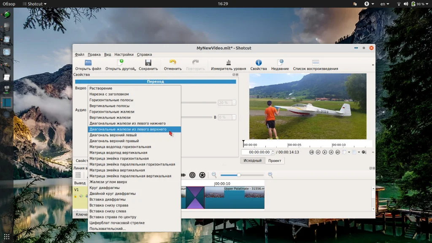Open Измеритель уровня audio meter
Image resolution: width=432 pixels, height=243 pixels.
point(228,63)
